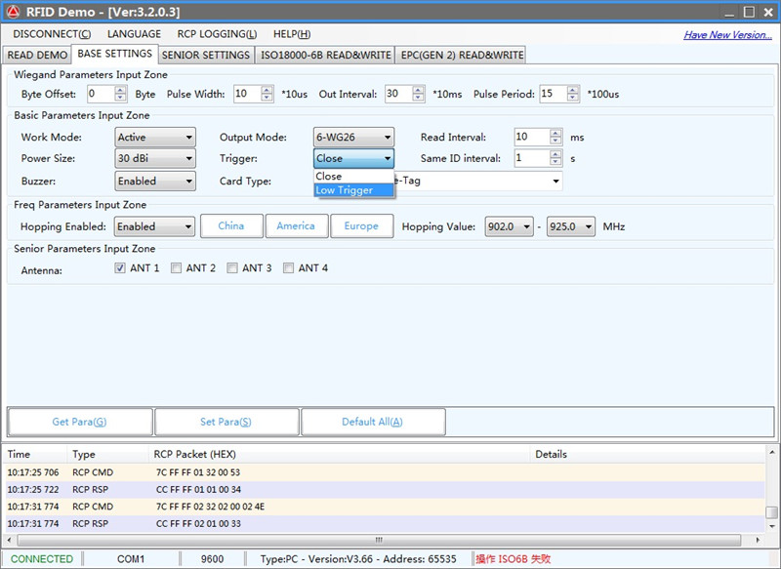The width and height of the screenshot is (781, 569).
Task: Expand the Power Size dropdown
Action: 155,158
